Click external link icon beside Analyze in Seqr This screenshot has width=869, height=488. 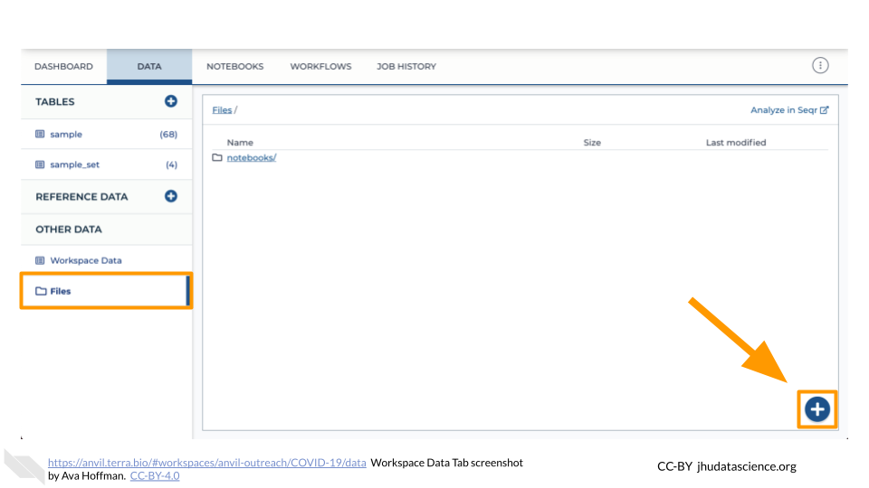(x=824, y=109)
